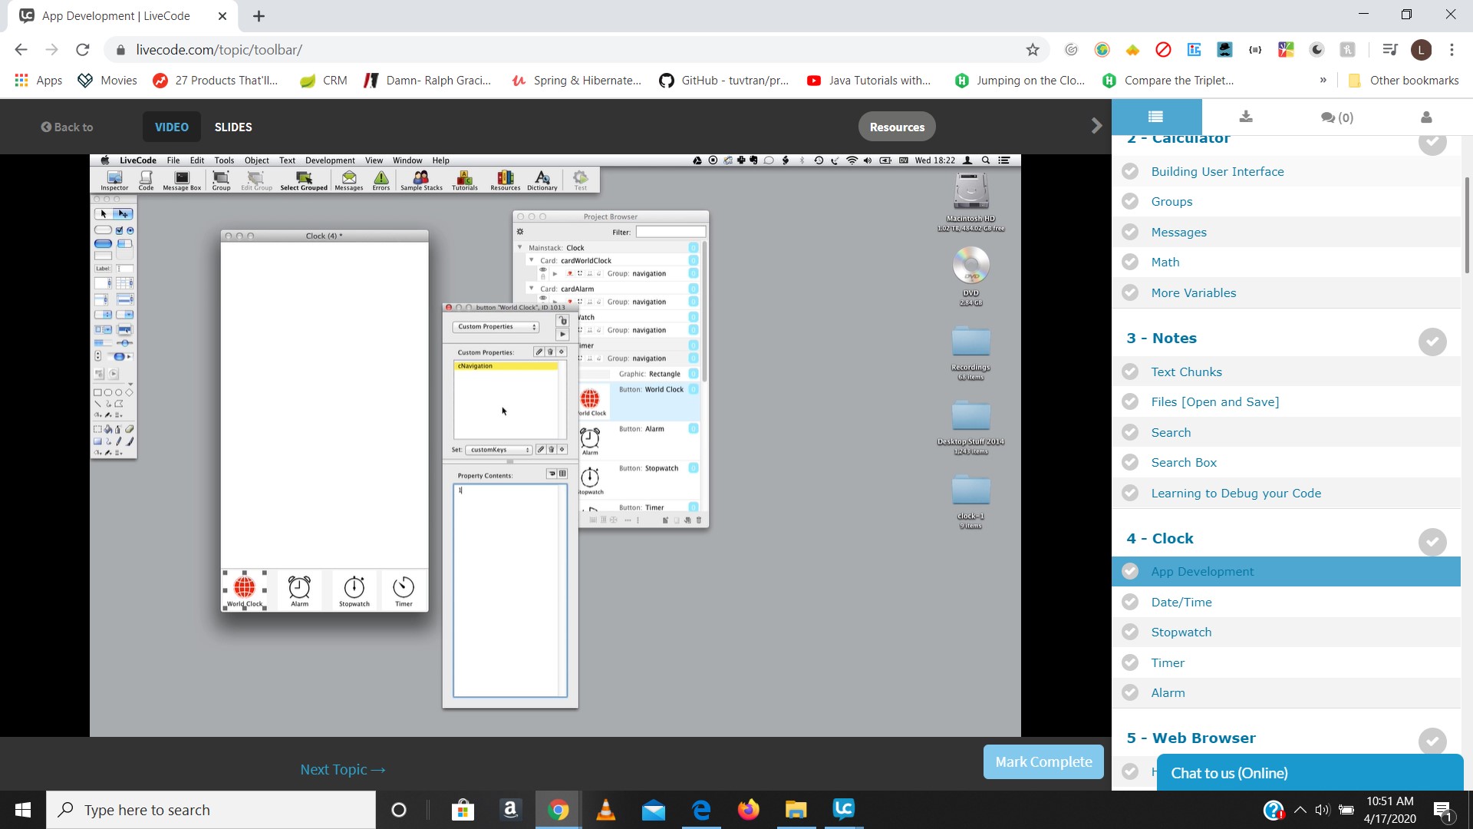Bookmark this page with the star icon
This screenshot has width=1473, height=829.
1033,50
